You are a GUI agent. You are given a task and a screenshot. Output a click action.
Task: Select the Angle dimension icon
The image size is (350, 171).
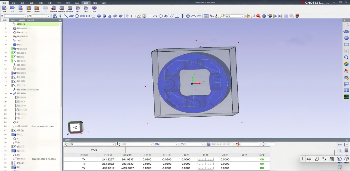[139, 16]
